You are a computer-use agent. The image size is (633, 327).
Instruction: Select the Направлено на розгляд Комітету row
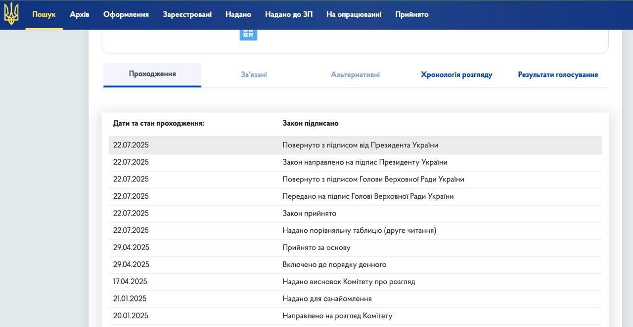pyautogui.click(x=337, y=316)
